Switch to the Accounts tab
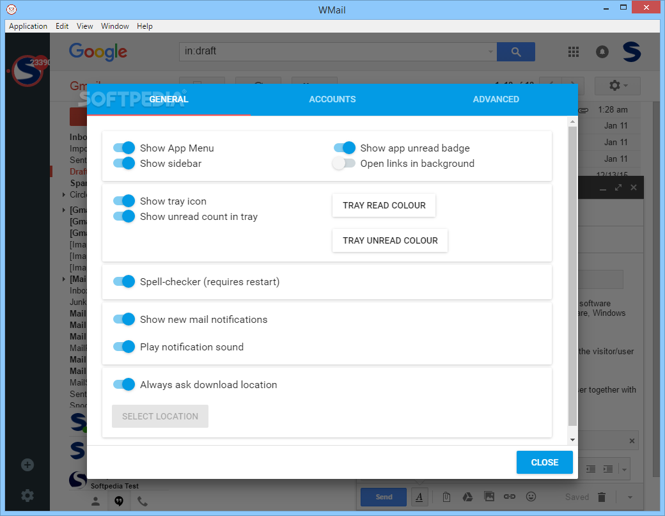The height and width of the screenshot is (516, 665). coord(332,99)
